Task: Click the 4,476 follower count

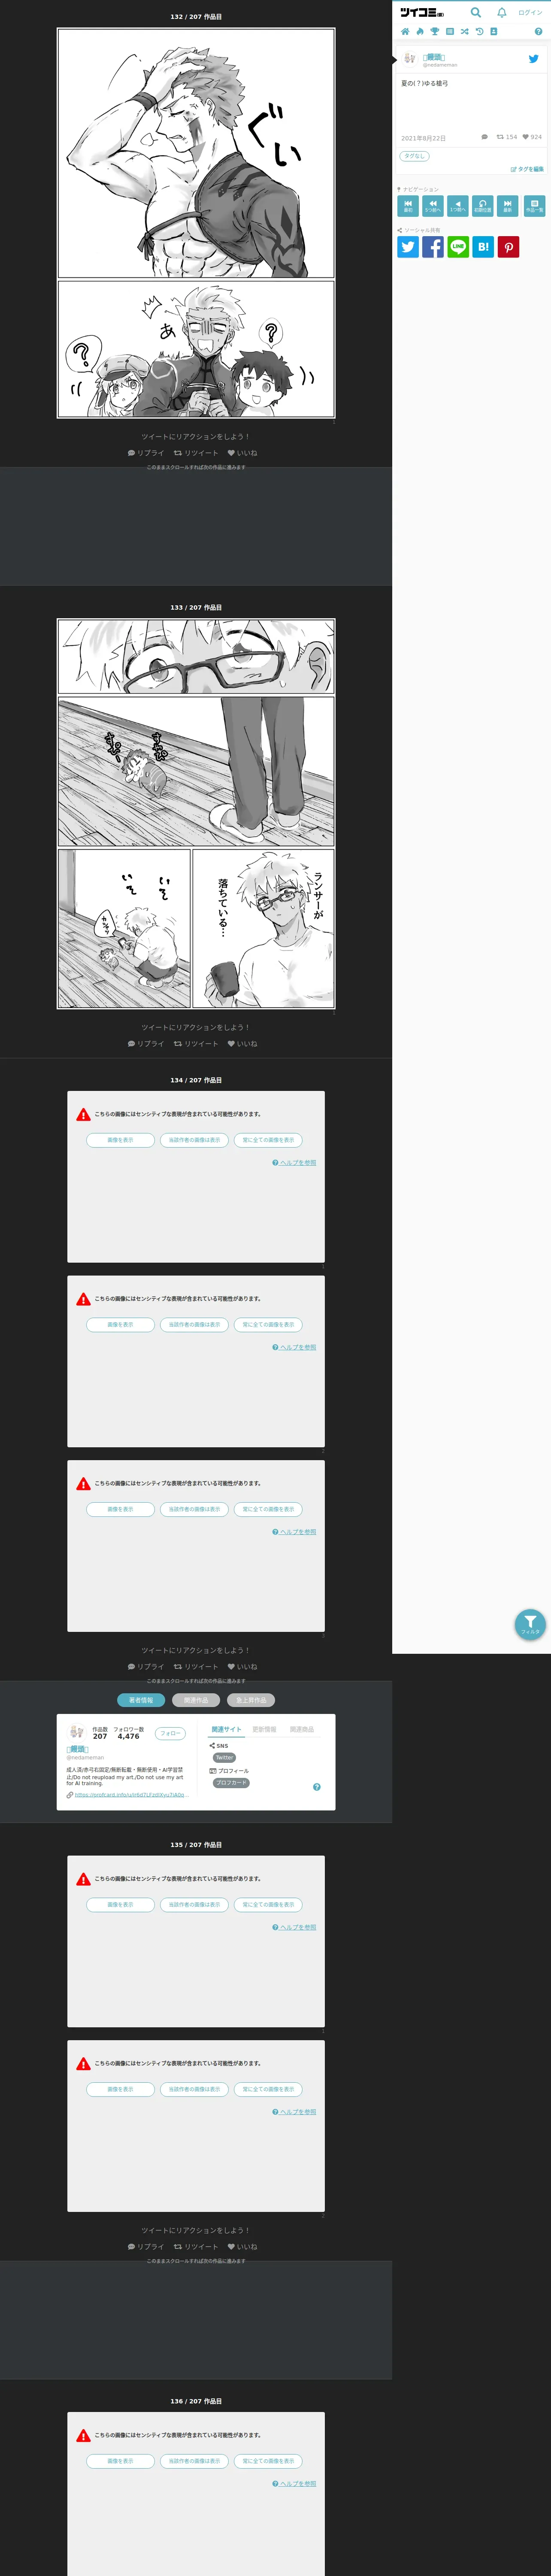Action: tap(128, 1737)
